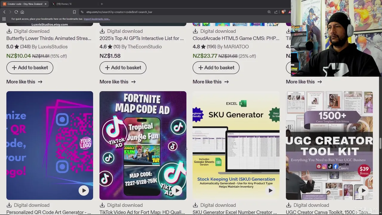The height and width of the screenshot is (215, 382).
Task: Click download icon above CloudArcade listing
Action: 195,31
